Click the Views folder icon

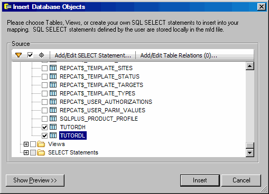(41, 144)
